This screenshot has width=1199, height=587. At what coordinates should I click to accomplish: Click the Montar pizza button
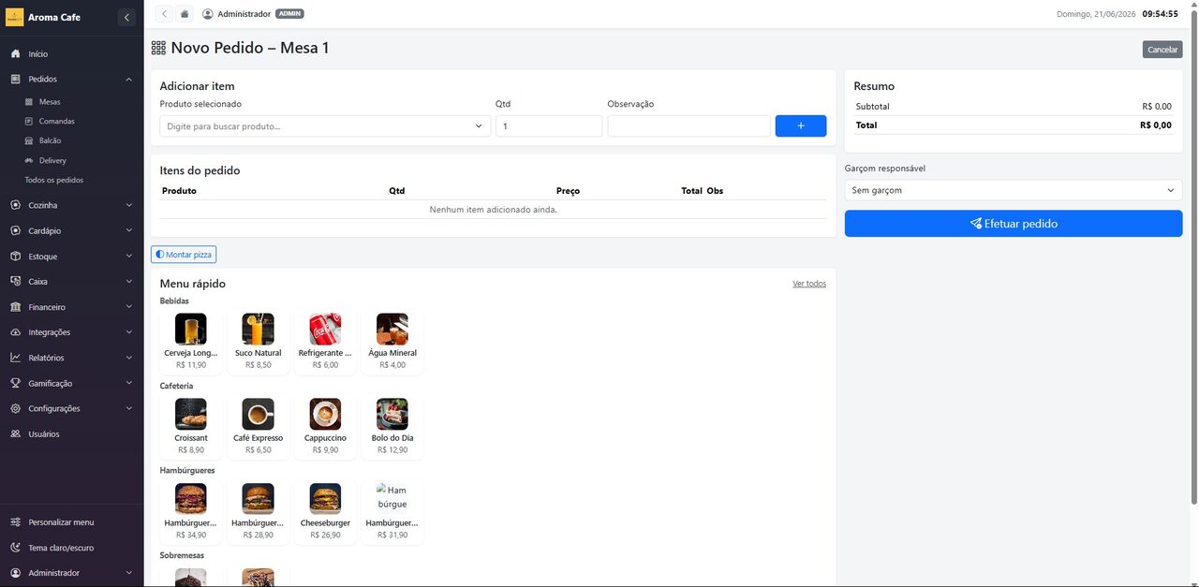pos(184,255)
